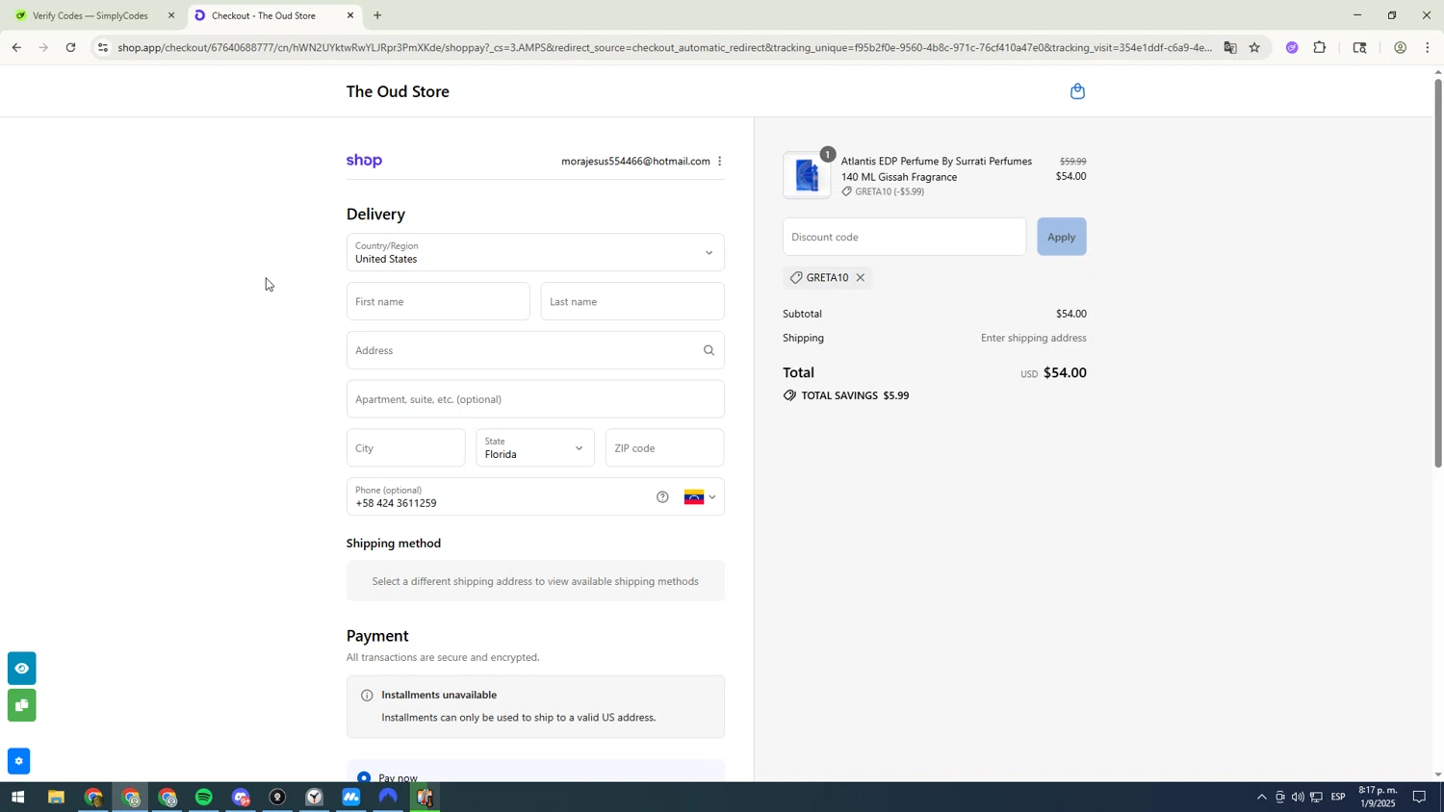Open the Chrome profile icon
The width and height of the screenshot is (1444, 812).
coord(1400,47)
